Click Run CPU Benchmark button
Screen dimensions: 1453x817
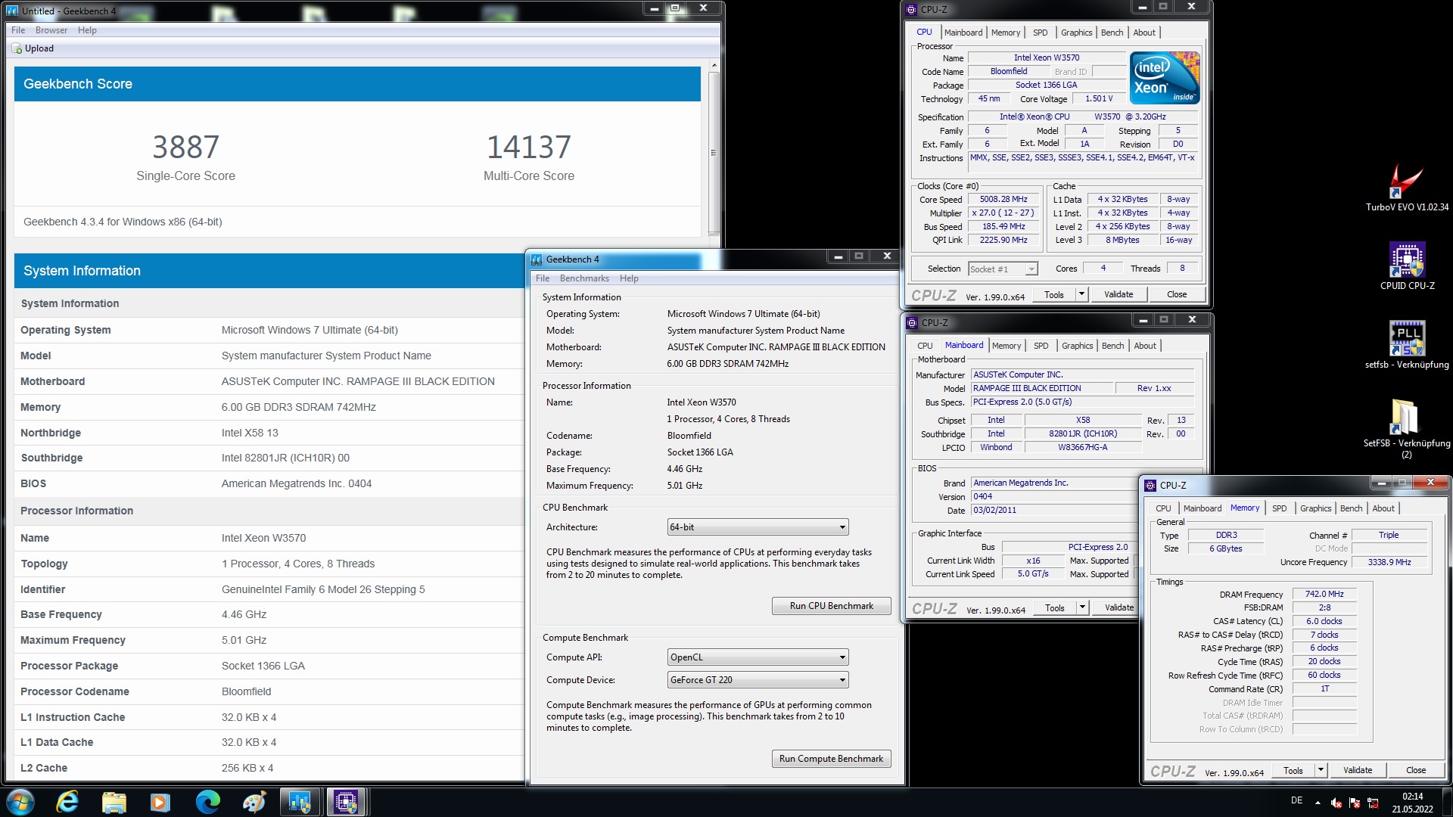831,606
